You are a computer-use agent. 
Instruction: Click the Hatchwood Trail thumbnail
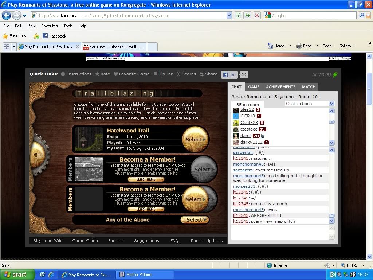coord(89,139)
